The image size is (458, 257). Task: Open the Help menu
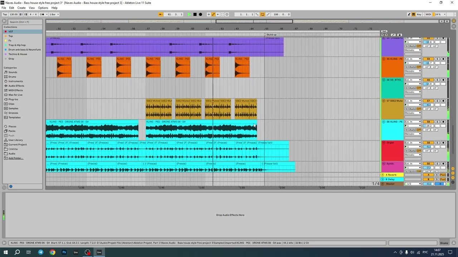coord(54,8)
